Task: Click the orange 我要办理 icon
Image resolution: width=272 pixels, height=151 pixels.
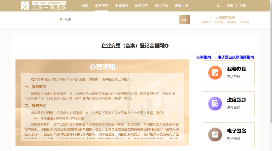Action: (x=215, y=73)
